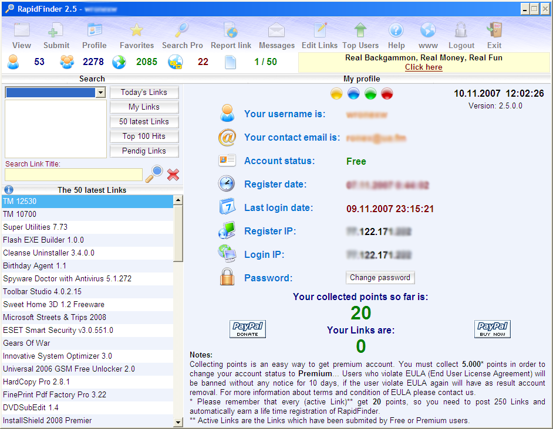Select ESET Smart Security v3.0.551.0
Viewport: 553px width, 429px height.
coord(87,331)
